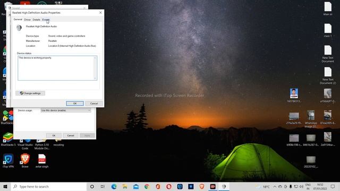The height and width of the screenshot is (191, 340).
Task: Open iTop Screen Recorder on the taskbar
Action: coord(213,186)
